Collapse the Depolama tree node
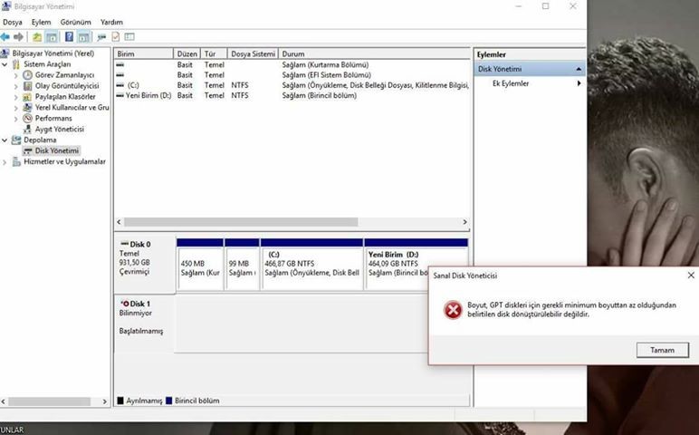699x435 pixels. pos(5,140)
